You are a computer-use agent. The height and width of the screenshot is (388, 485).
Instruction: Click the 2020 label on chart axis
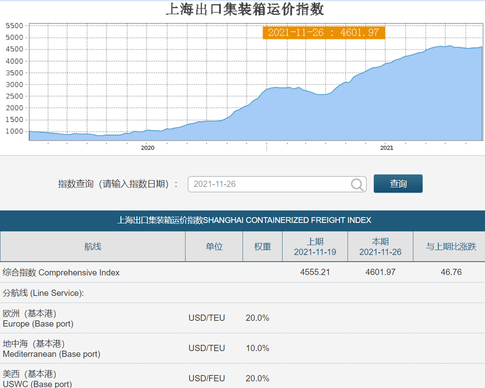click(147, 148)
